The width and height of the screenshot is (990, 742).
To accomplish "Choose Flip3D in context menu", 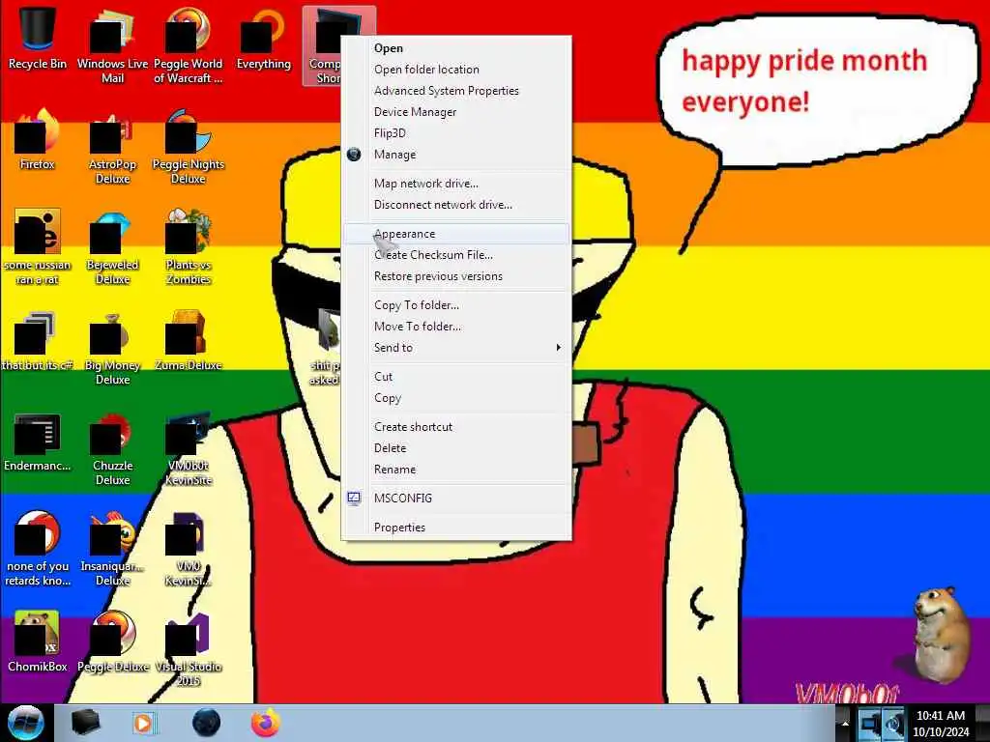I will coord(456,133).
